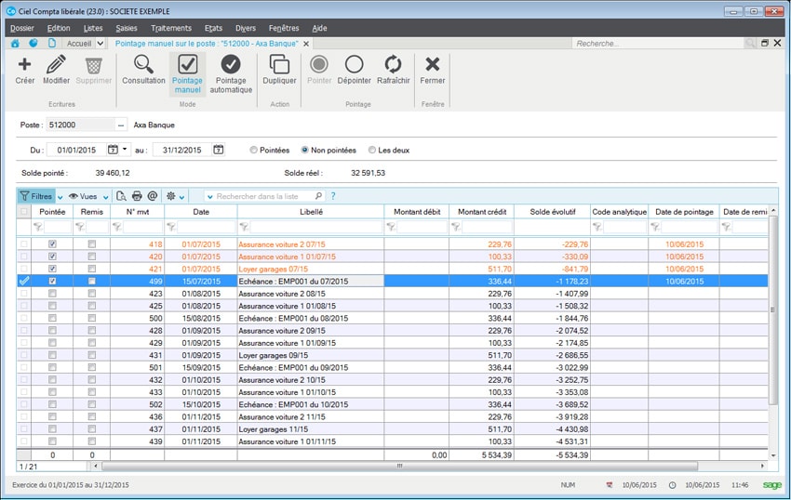The width and height of the screenshot is (791, 500).
Task: Click the globe icon next to home
Action: [x=34, y=44]
